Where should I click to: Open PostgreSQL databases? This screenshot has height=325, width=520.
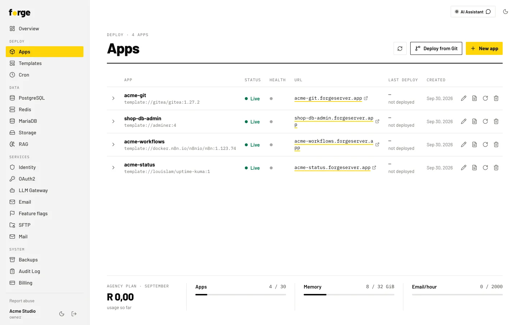pyautogui.click(x=45, y=98)
